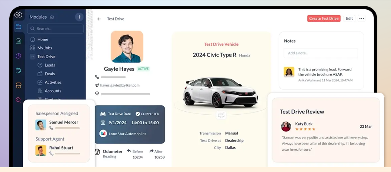Focus the Search modules field
This screenshot has width=391, height=172.
point(55,29)
